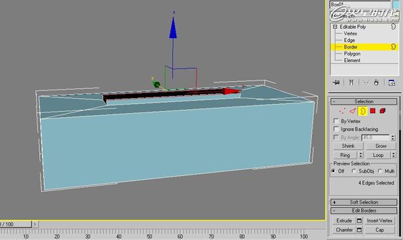Click spinner next to Ring button
403x240 pixels.
pos(360,155)
